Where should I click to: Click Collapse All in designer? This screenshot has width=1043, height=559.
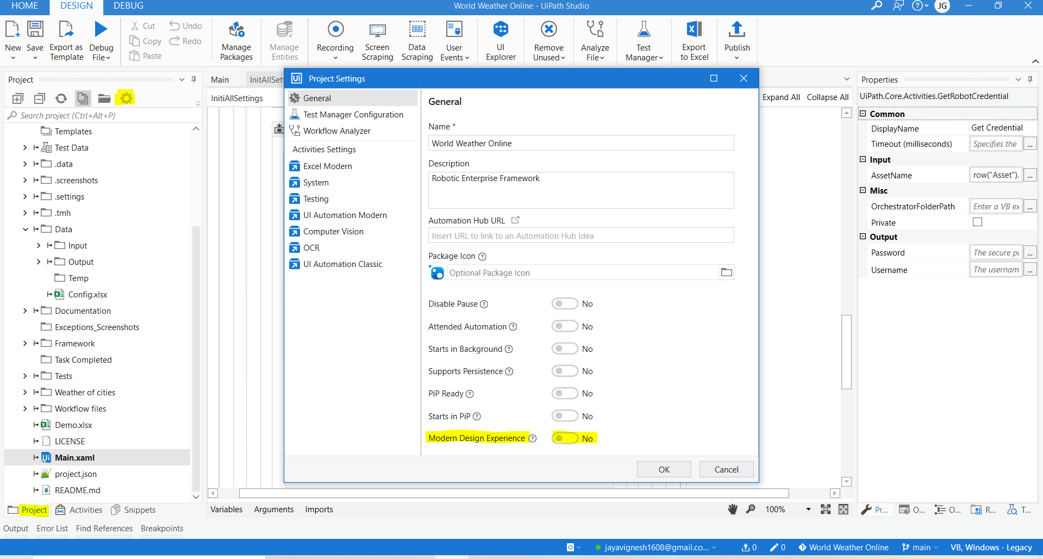[827, 97]
